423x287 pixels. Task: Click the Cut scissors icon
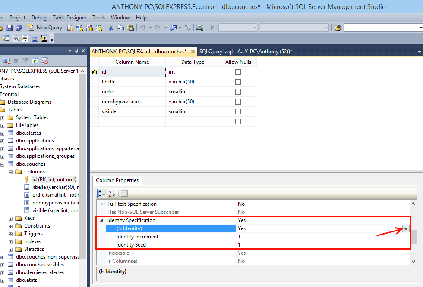111,28
